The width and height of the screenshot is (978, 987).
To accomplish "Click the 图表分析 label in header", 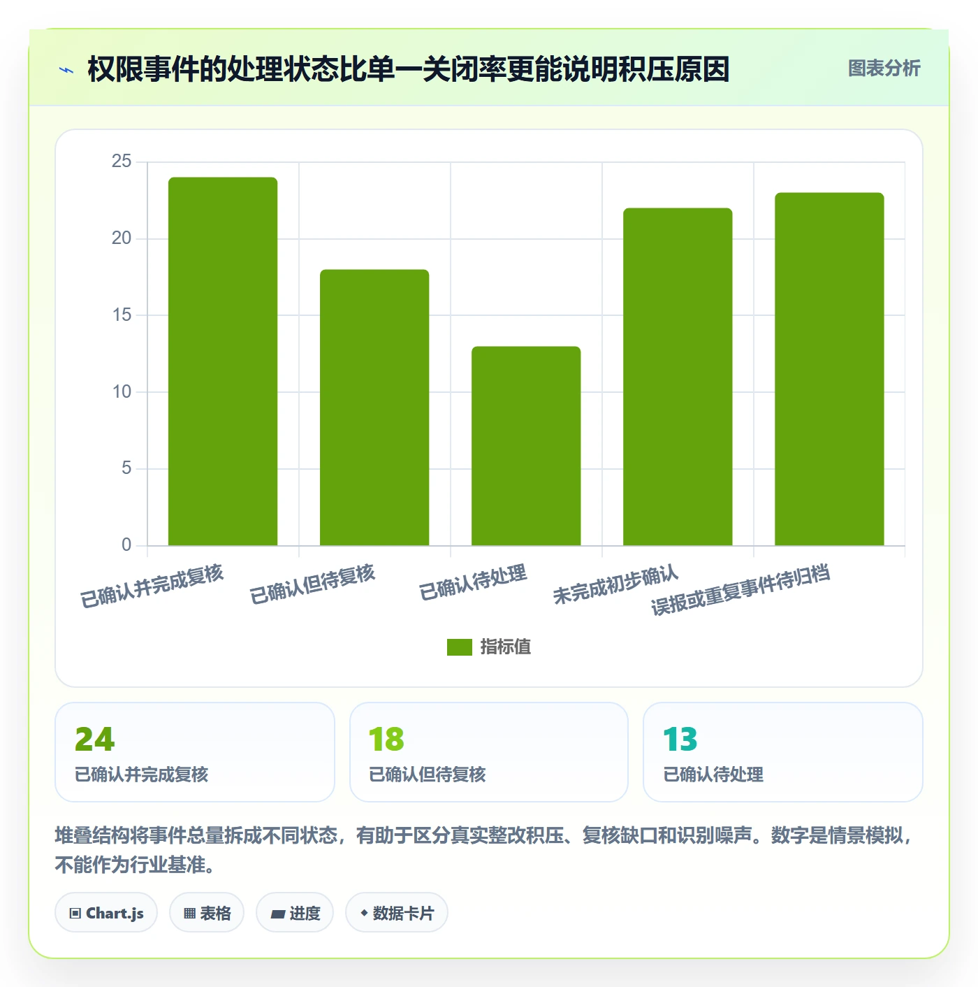I will point(884,69).
